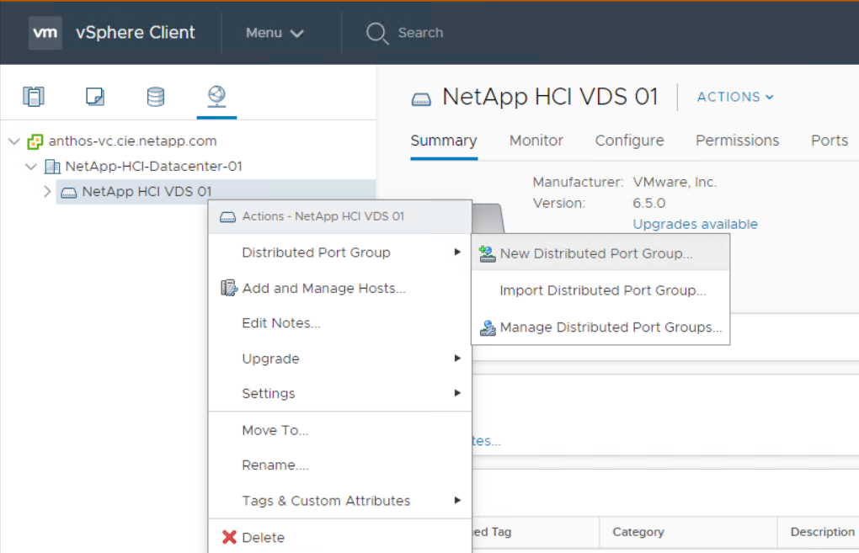This screenshot has height=553, width=859.
Task: Click the VMware vm logo icon
Action: [45, 33]
